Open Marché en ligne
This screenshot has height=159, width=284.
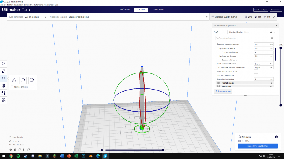(x=261, y=10)
